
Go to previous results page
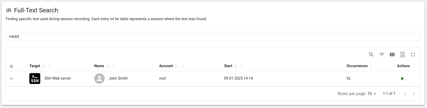coord(405,94)
